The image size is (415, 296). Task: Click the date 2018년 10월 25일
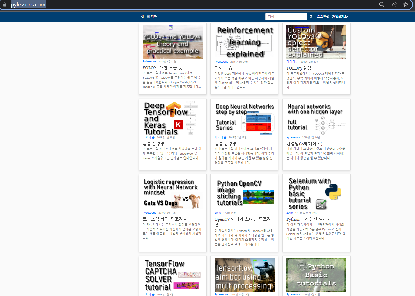click(240, 294)
